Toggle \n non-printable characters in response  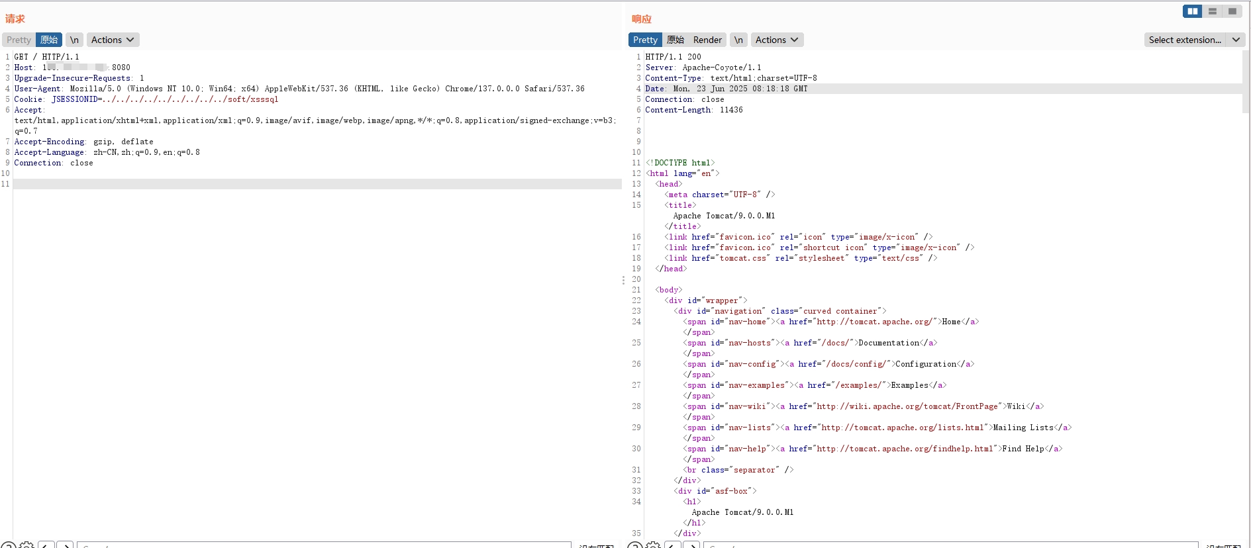click(x=738, y=40)
